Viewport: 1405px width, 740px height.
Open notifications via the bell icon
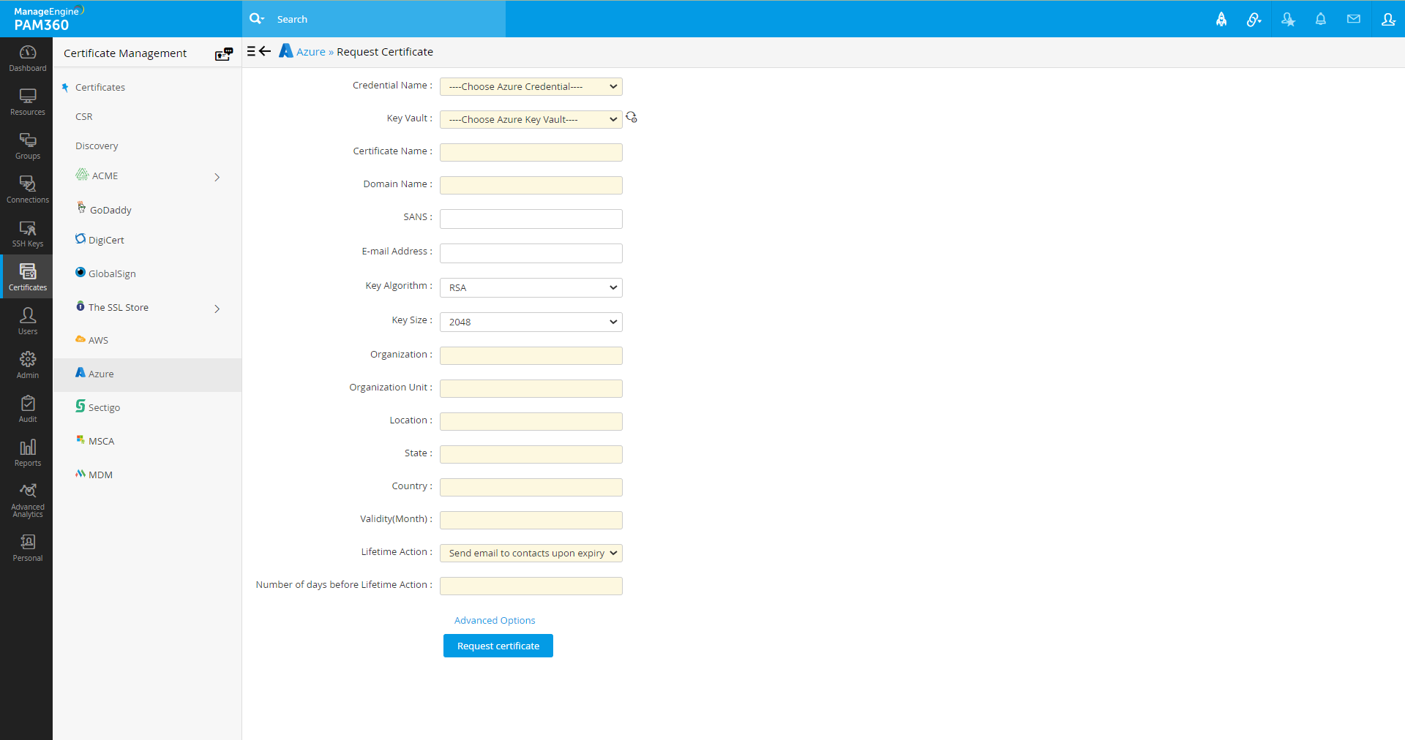point(1321,19)
